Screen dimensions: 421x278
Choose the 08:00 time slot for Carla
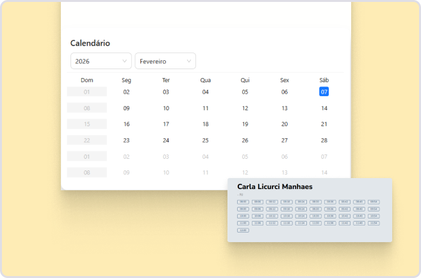point(243,202)
